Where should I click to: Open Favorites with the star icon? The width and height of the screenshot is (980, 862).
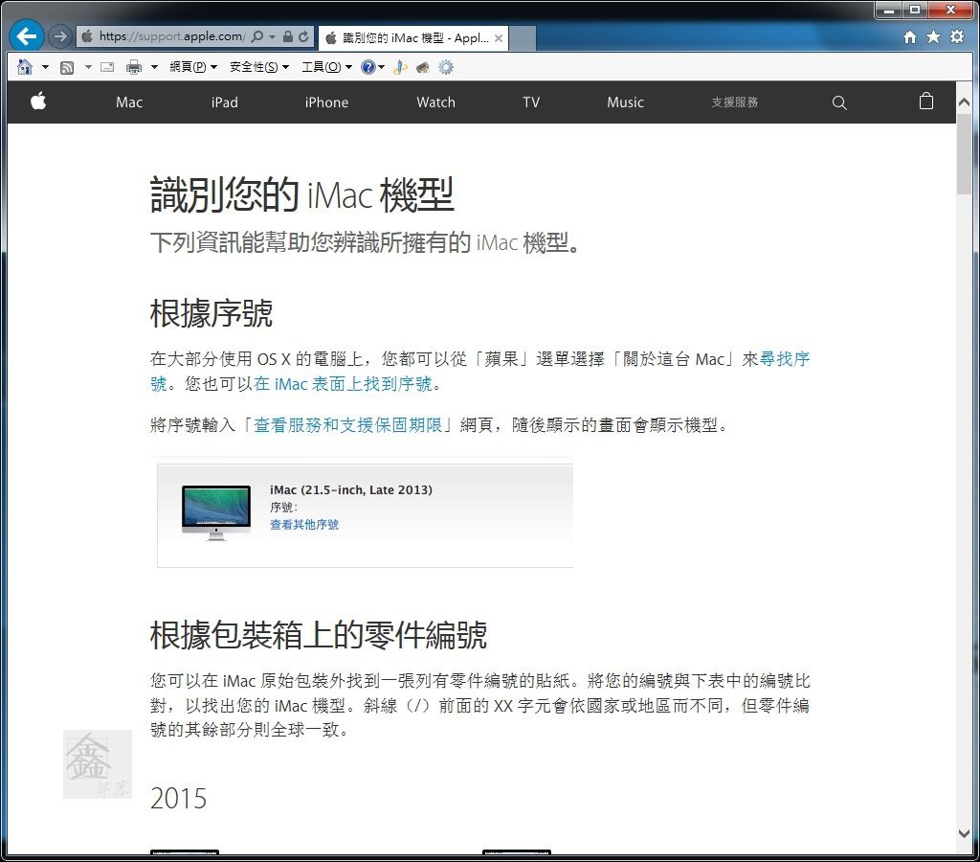[x=933, y=36]
